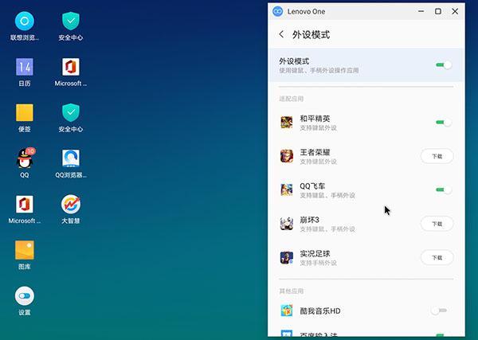Viewport: 478px width, 340px height.
Task: Launch the QQ浏览器 desktop icon
Action: [x=71, y=158]
